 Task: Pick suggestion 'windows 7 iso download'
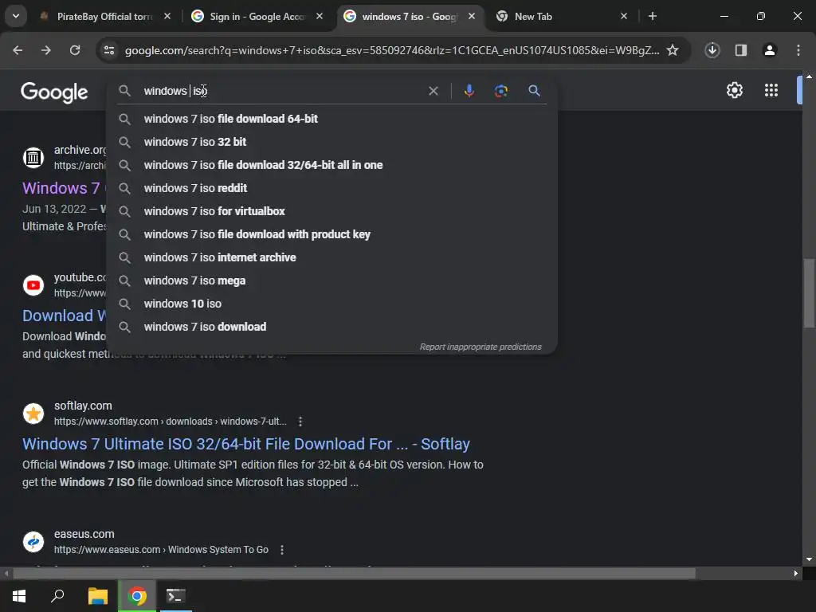[x=331, y=327]
